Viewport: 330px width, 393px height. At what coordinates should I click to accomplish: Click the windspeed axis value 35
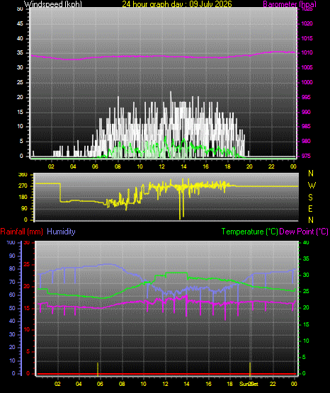coord(20,52)
